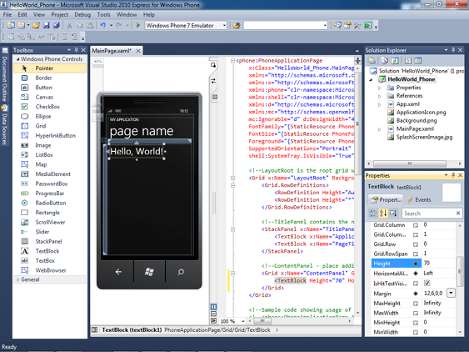
Task: Click the Margin property marker diamond
Action: (416, 294)
